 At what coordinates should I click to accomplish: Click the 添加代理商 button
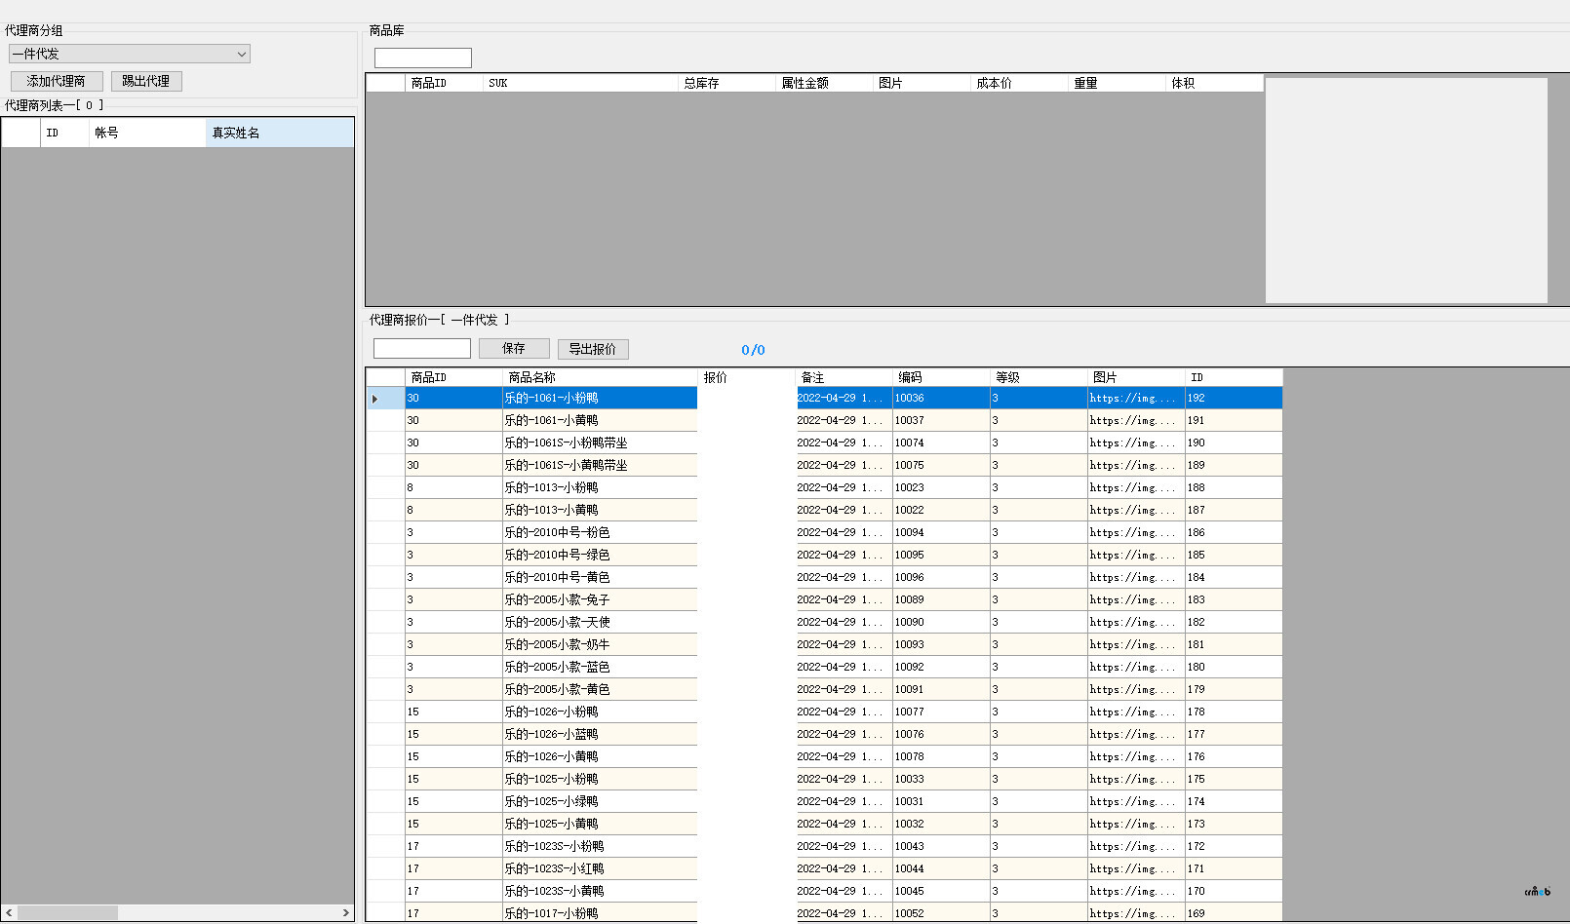[57, 81]
